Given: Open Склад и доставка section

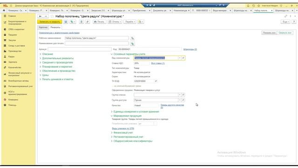Looking at the screenshot, I should (17, 46).
